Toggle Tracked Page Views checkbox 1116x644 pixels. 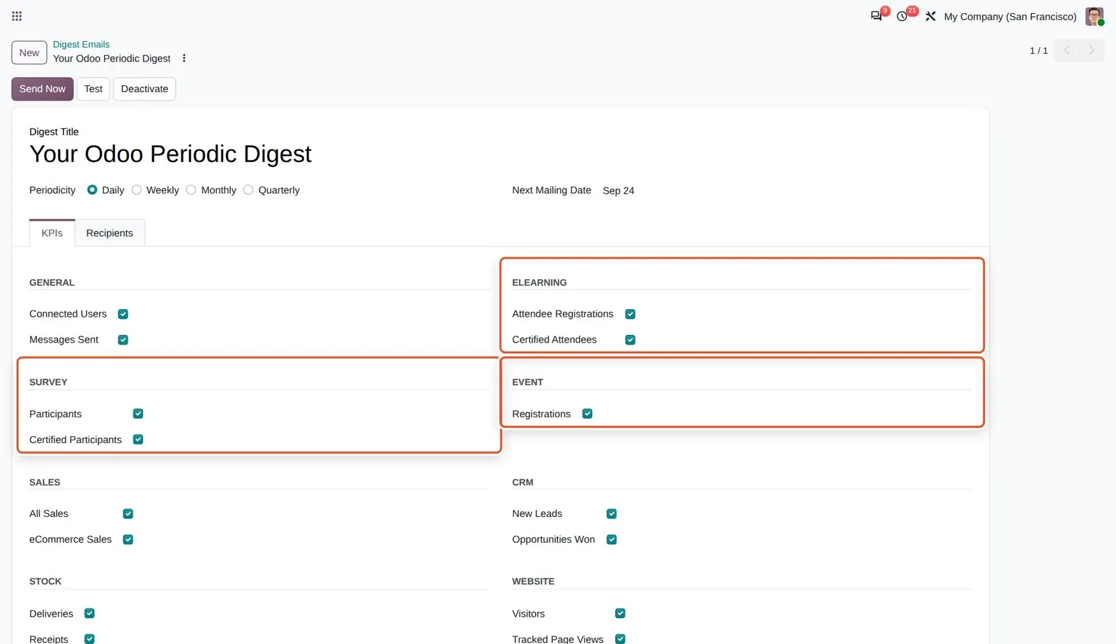(x=620, y=638)
